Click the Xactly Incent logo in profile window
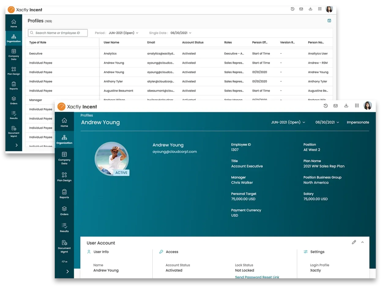Screen dimensions: 383x287 (77, 106)
